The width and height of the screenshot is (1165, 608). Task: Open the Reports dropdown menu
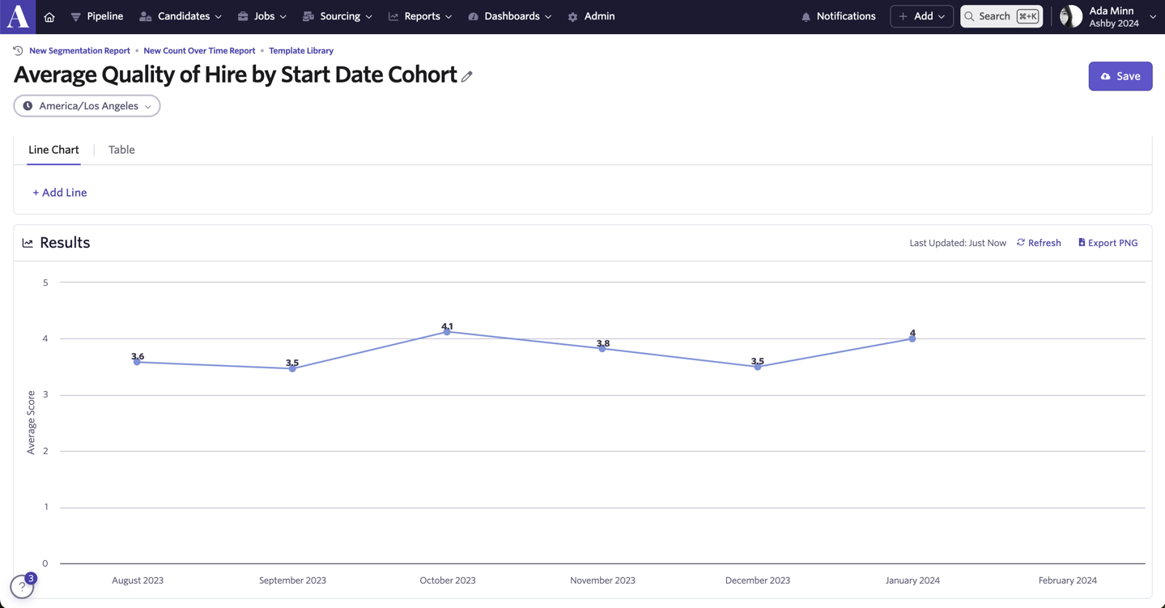click(420, 16)
